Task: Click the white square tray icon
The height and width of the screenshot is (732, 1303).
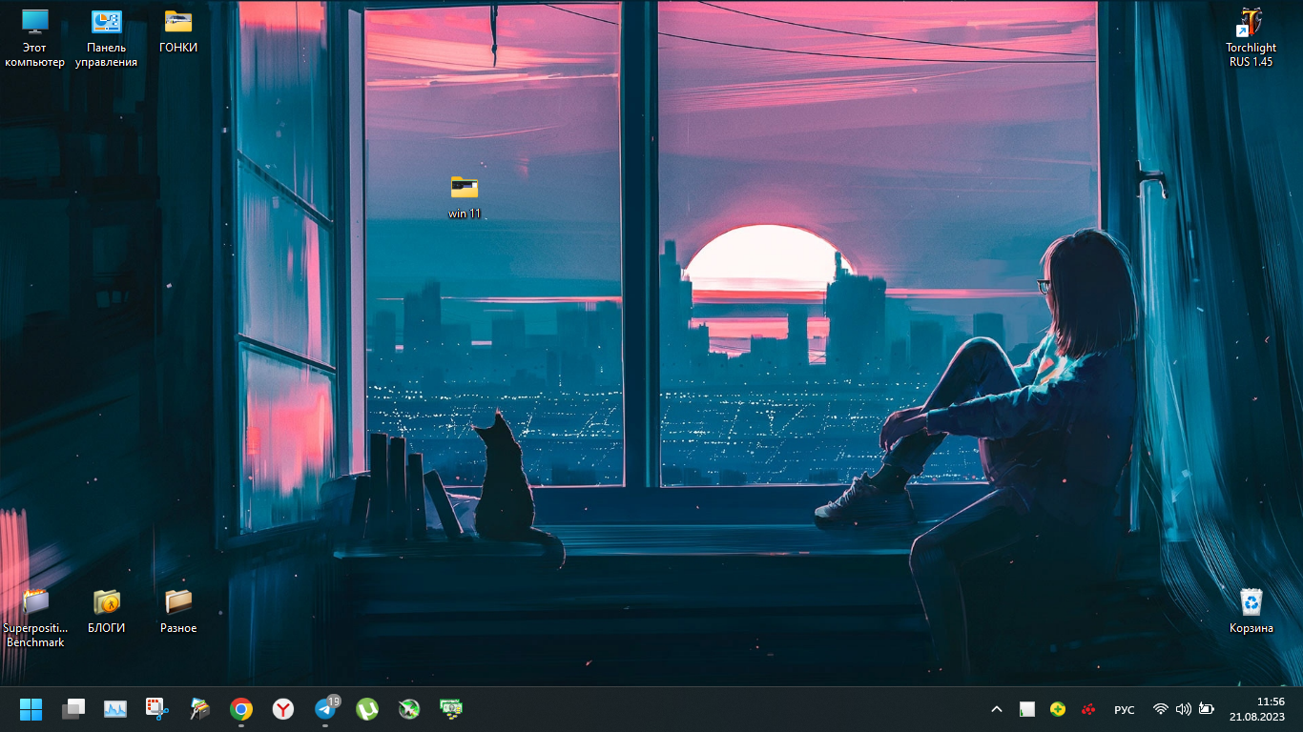Action: click(1027, 709)
